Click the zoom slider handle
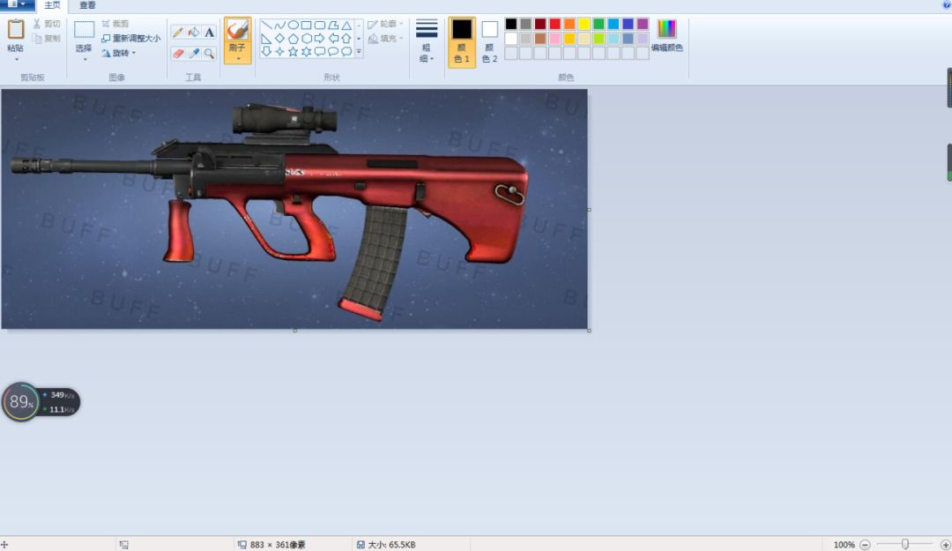This screenshot has width=952, height=551. click(904, 544)
